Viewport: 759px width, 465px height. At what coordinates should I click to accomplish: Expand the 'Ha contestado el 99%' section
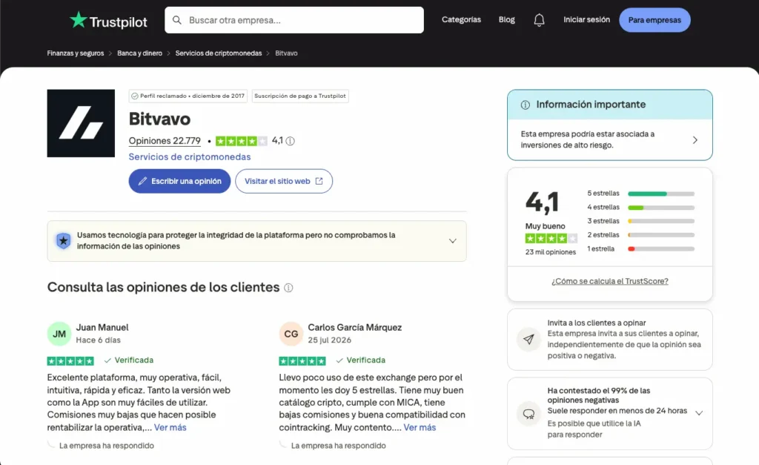[x=698, y=413]
